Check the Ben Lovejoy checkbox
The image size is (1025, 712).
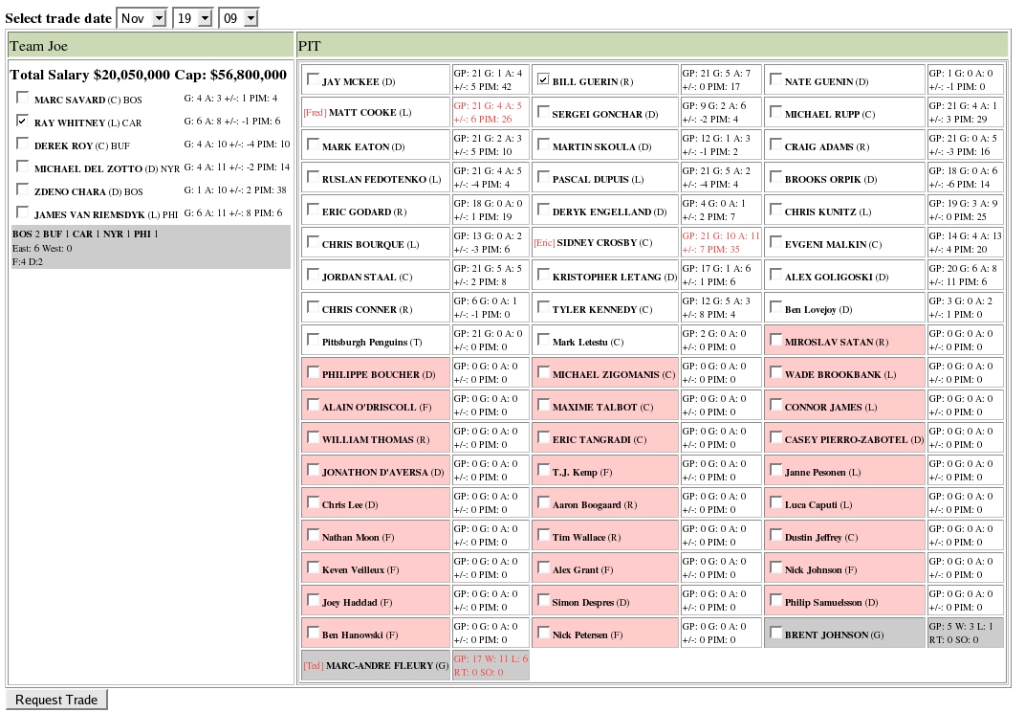click(776, 307)
